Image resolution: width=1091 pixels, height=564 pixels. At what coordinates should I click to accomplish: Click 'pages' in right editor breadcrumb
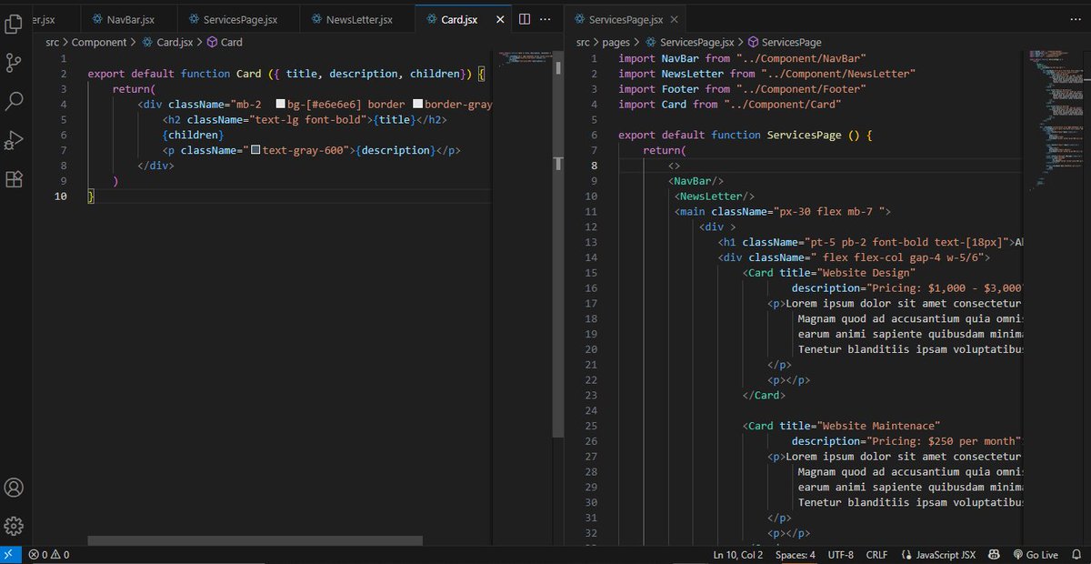(616, 42)
